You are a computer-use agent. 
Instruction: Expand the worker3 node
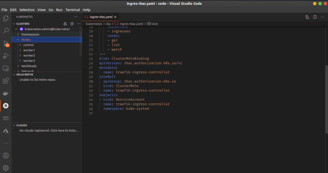tap(20, 61)
